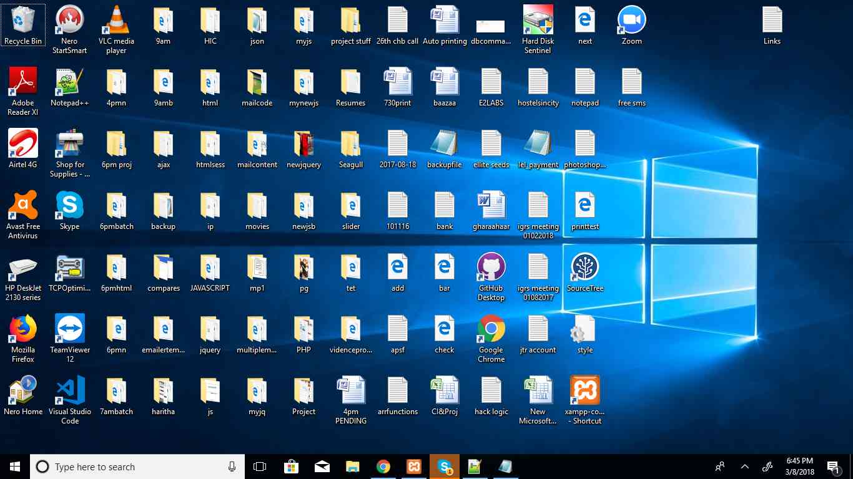Open VLC media player desktop shortcut
Viewport: 853px width, 479px height.
tap(116, 21)
